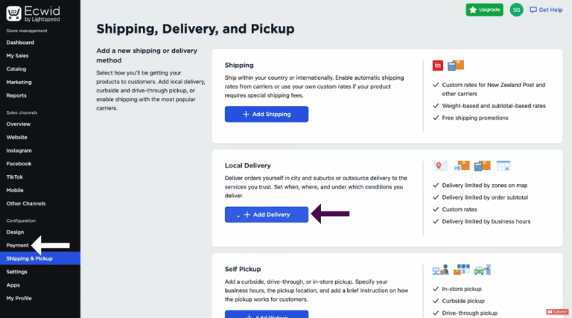Click the map pin icon in Local Delivery

coord(440,166)
